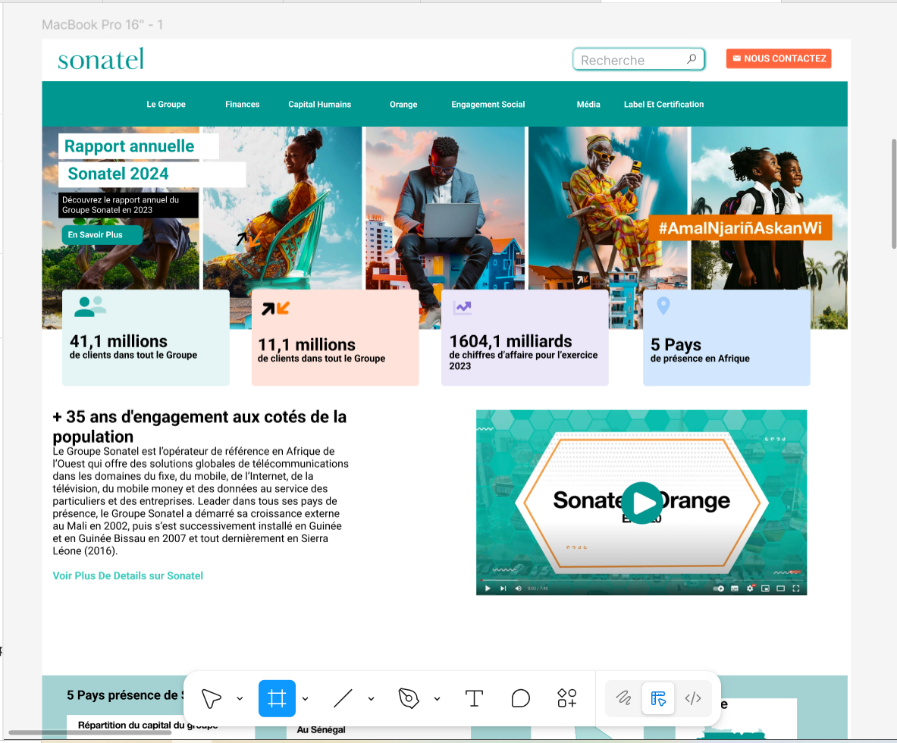This screenshot has height=743, width=897.
Task: Click the En Savoir Plus button
Action: (102, 234)
